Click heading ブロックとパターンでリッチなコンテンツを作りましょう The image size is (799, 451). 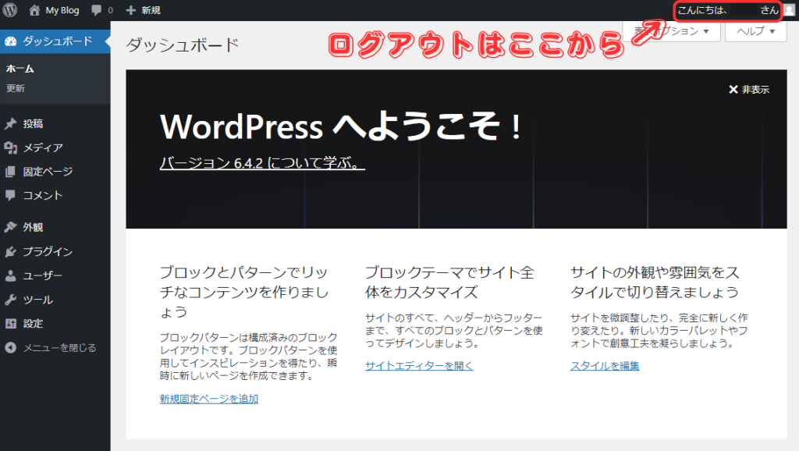244,292
